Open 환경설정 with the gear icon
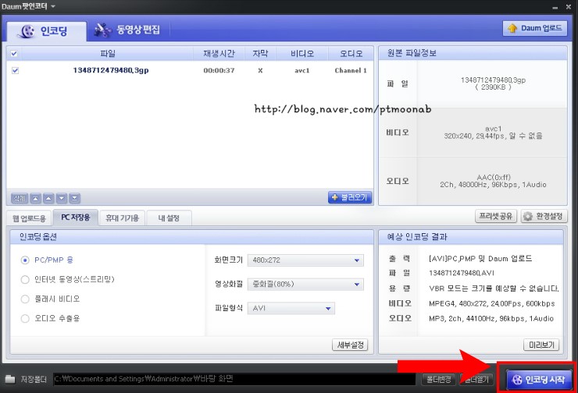 (x=544, y=216)
